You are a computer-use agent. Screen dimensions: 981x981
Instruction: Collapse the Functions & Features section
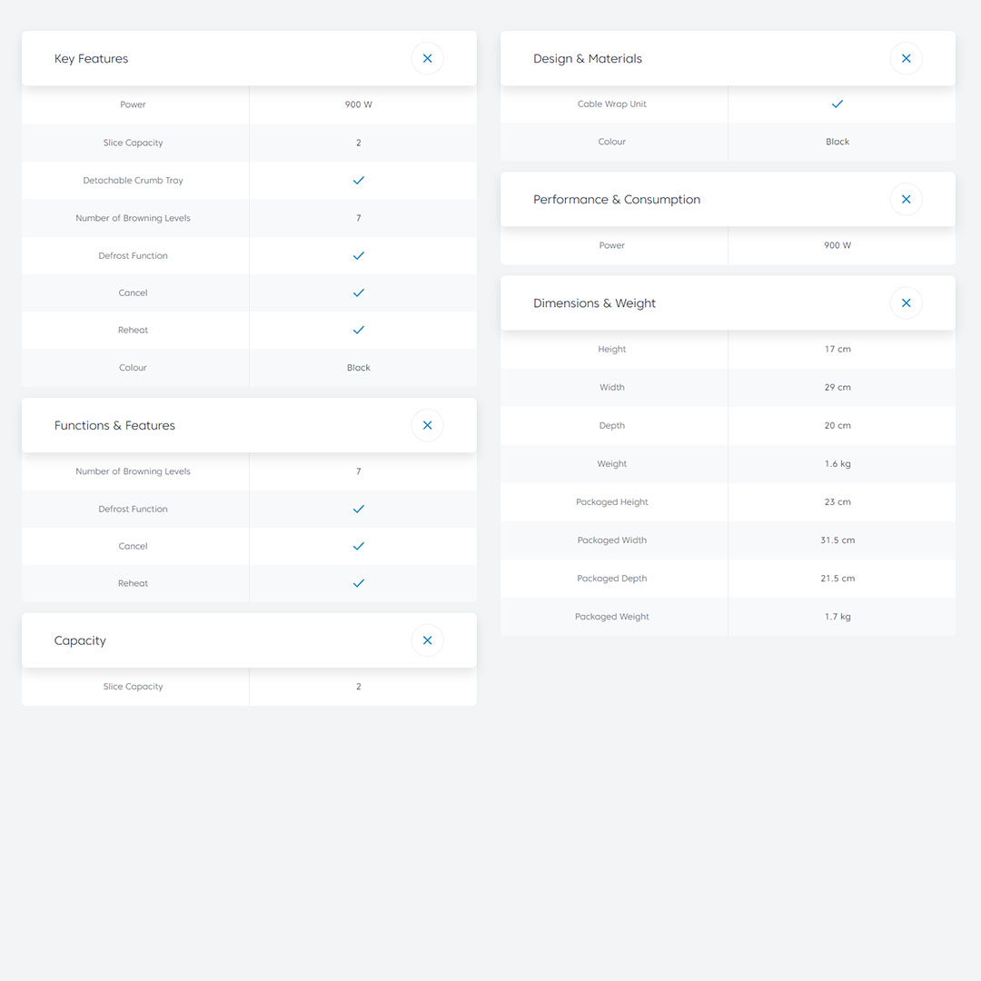tap(427, 425)
